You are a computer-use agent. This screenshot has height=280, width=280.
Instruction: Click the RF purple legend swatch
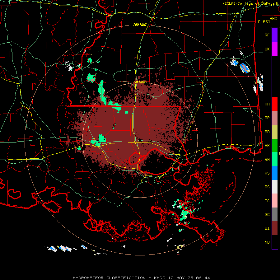click(x=275, y=35)
